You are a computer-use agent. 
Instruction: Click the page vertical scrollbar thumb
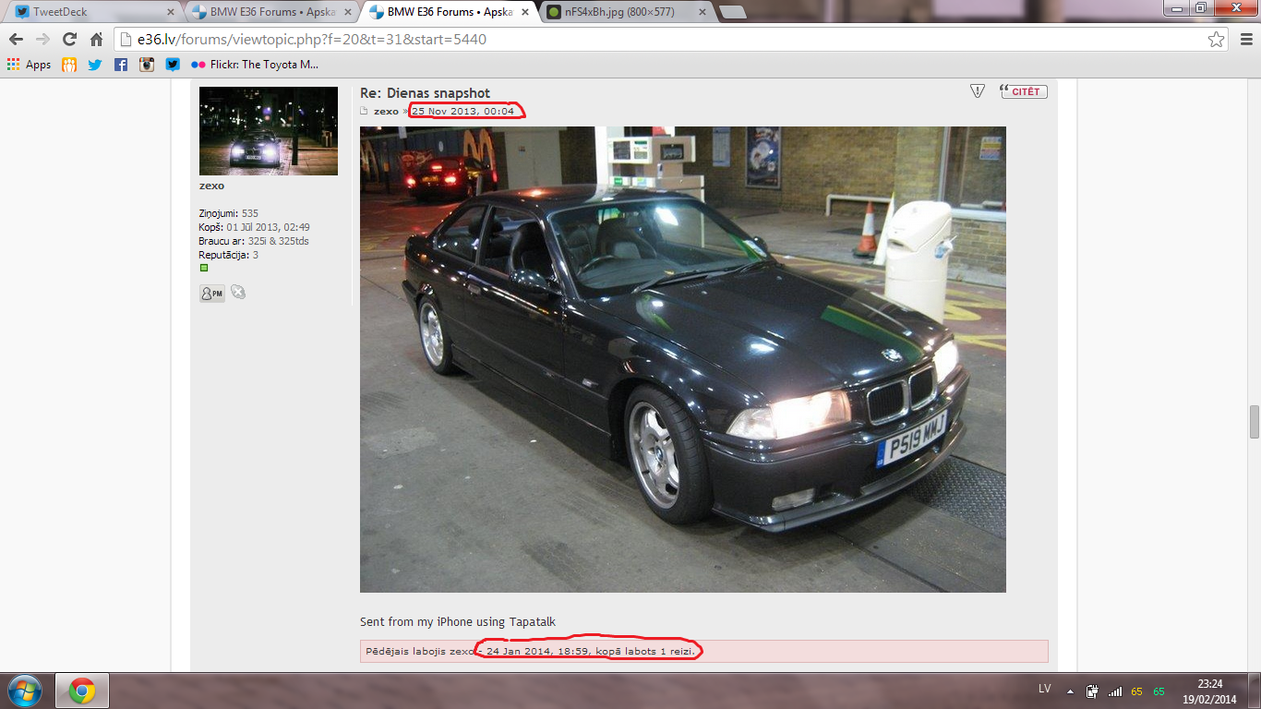click(1254, 422)
